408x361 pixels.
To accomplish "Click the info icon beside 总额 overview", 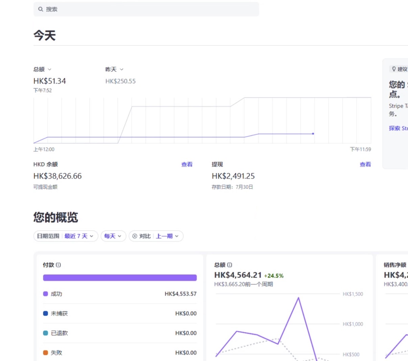I will pos(230,265).
